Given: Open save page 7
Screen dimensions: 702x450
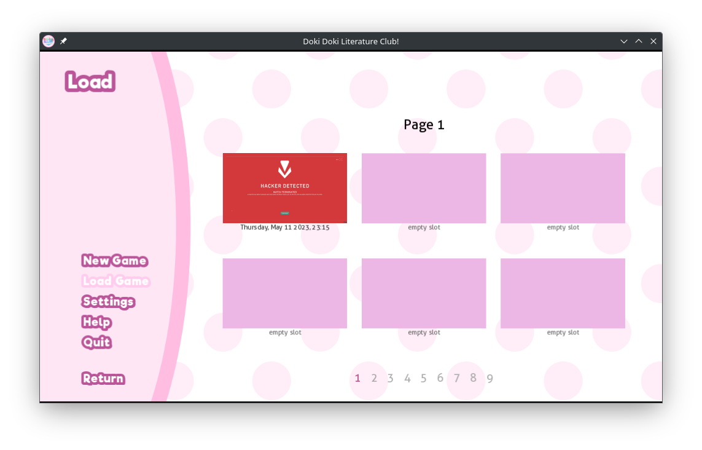Looking at the screenshot, I should point(456,378).
